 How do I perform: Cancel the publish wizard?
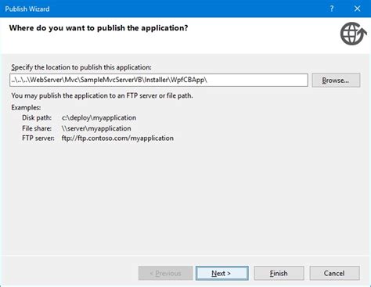[x=334, y=273]
